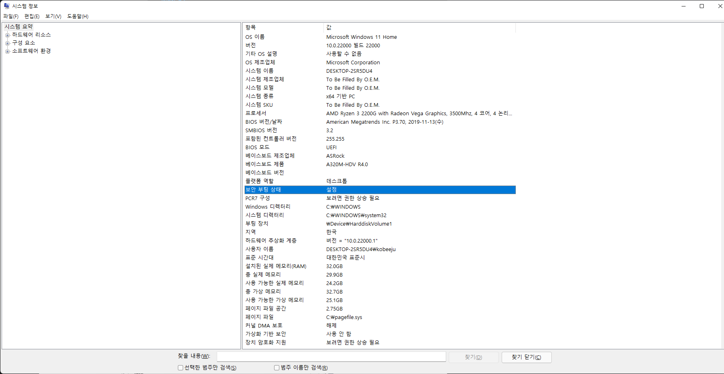This screenshot has width=724, height=374.
Task: Select the 사용 가능한 가상 메모리 row
Action: [380, 300]
